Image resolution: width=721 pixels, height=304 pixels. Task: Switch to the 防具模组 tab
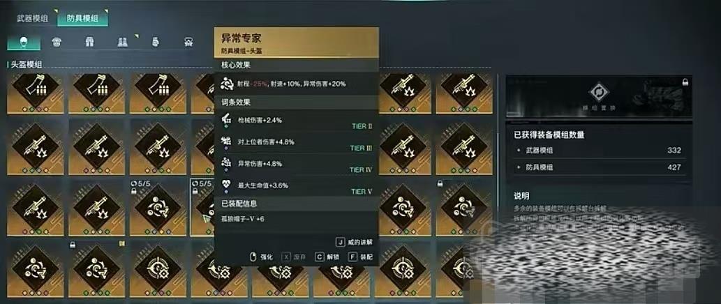pos(82,19)
